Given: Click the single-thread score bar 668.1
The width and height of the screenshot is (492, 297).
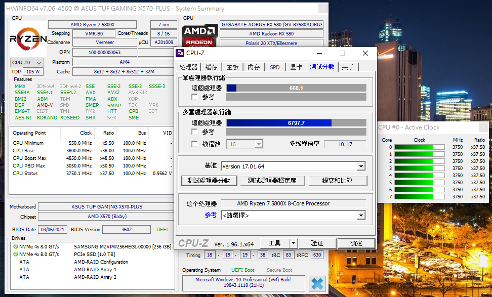Looking at the screenshot, I should pyautogui.click(x=296, y=88).
